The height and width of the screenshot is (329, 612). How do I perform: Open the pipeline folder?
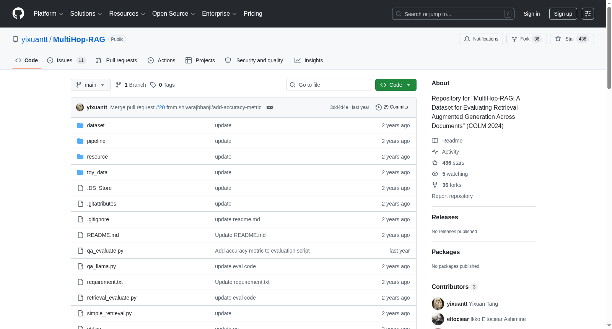[x=96, y=141]
